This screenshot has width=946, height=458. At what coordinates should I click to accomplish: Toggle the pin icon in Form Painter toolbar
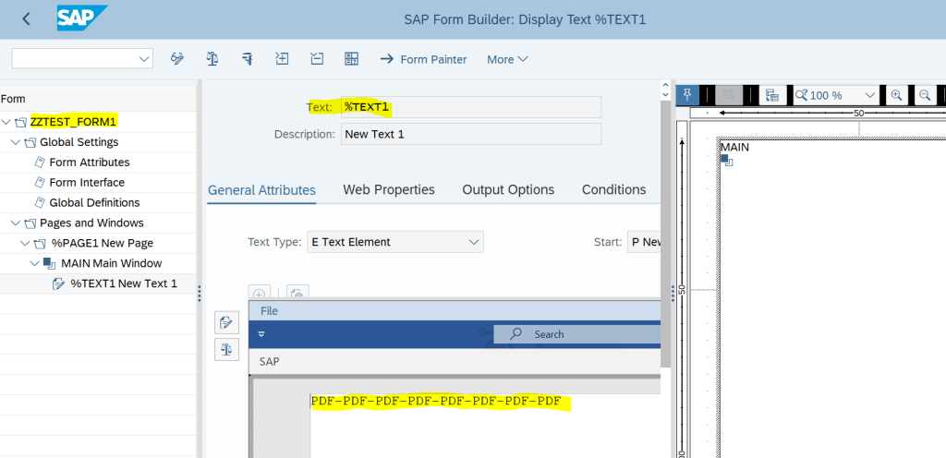pos(687,95)
